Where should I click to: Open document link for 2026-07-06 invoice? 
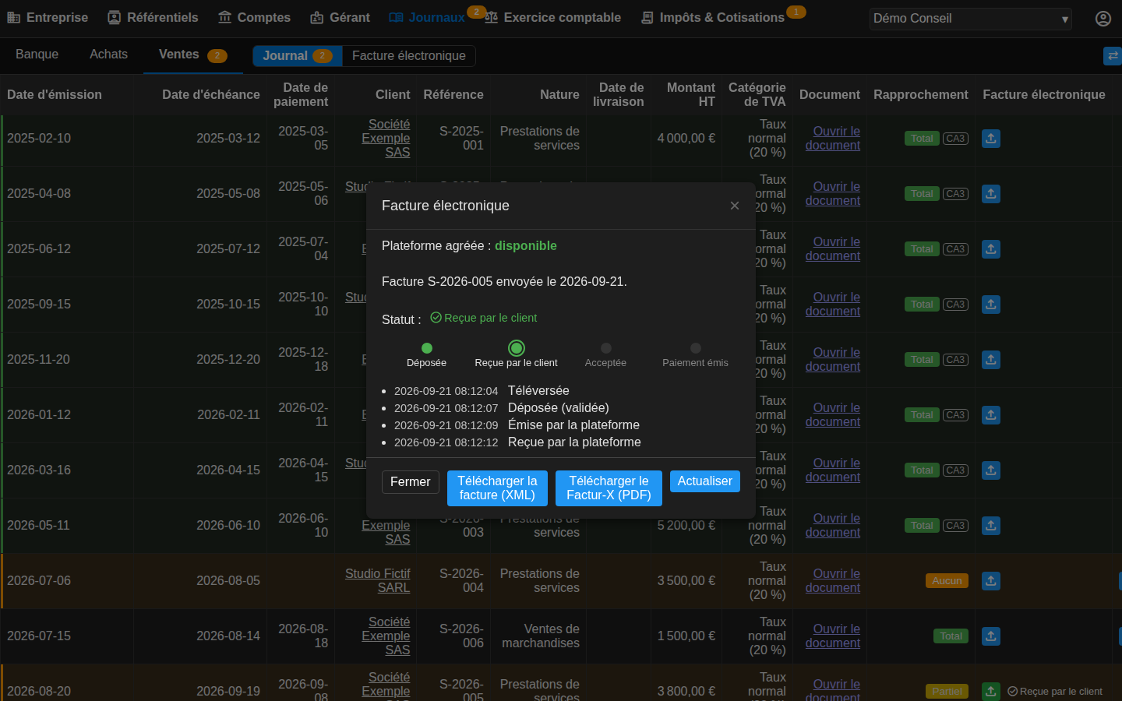click(833, 581)
